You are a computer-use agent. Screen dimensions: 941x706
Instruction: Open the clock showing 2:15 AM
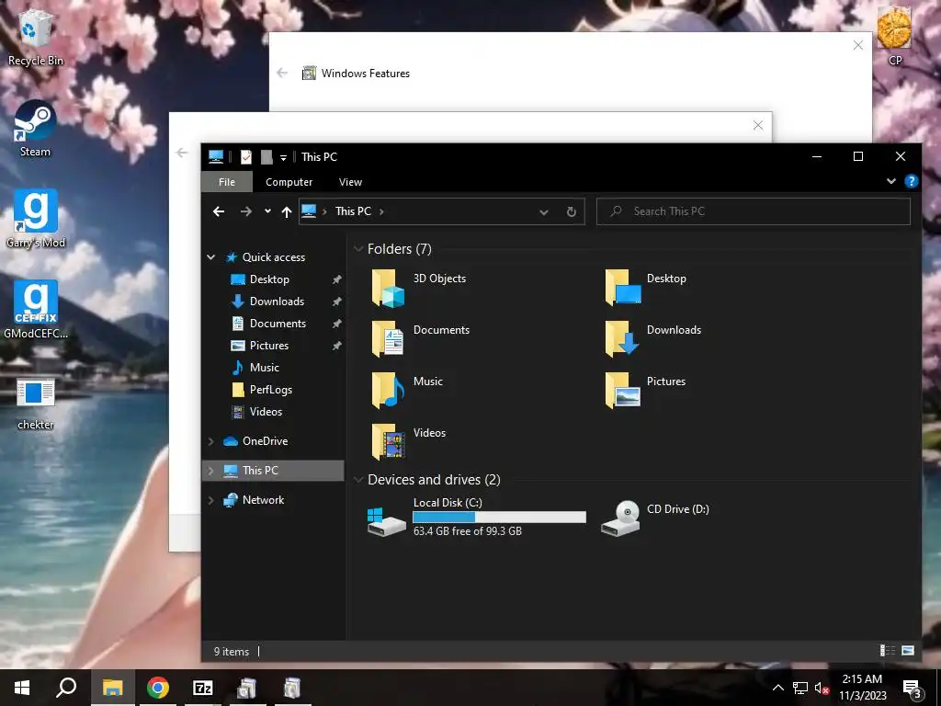tap(862, 688)
